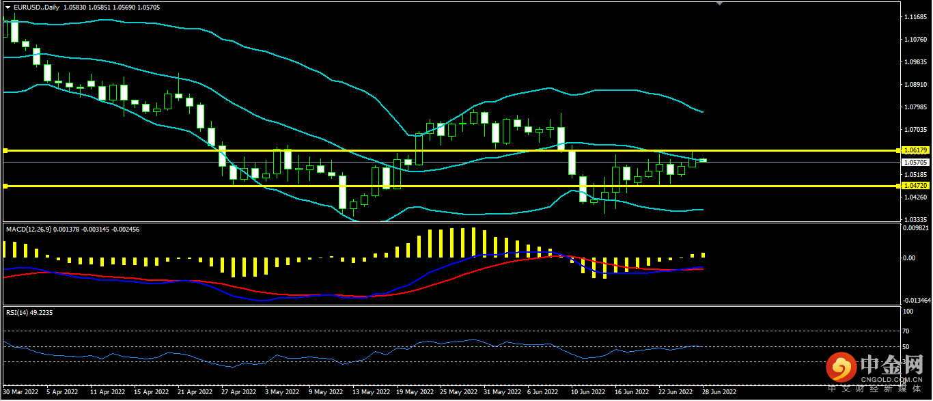This screenshot has height=401, width=933.
Task: Click the 1.09835 price axis value
Action: (915, 61)
